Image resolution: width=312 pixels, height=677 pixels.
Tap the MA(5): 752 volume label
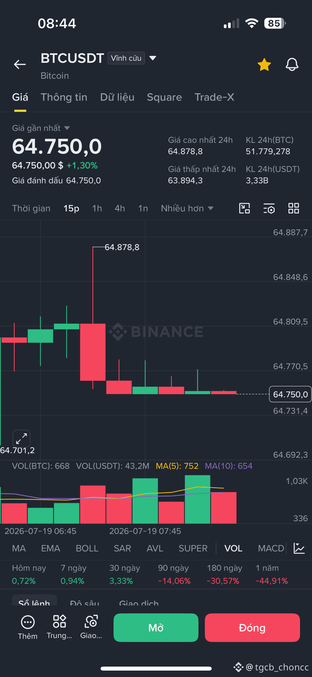click(177, 466)
